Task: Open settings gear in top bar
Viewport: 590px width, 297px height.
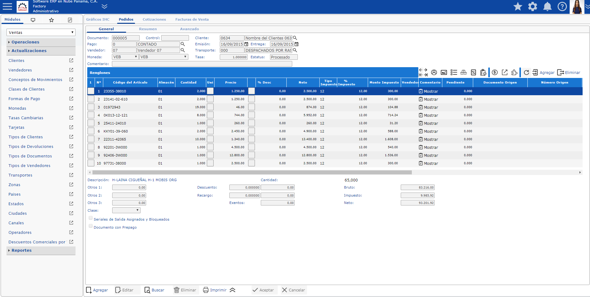Action: 533,6
